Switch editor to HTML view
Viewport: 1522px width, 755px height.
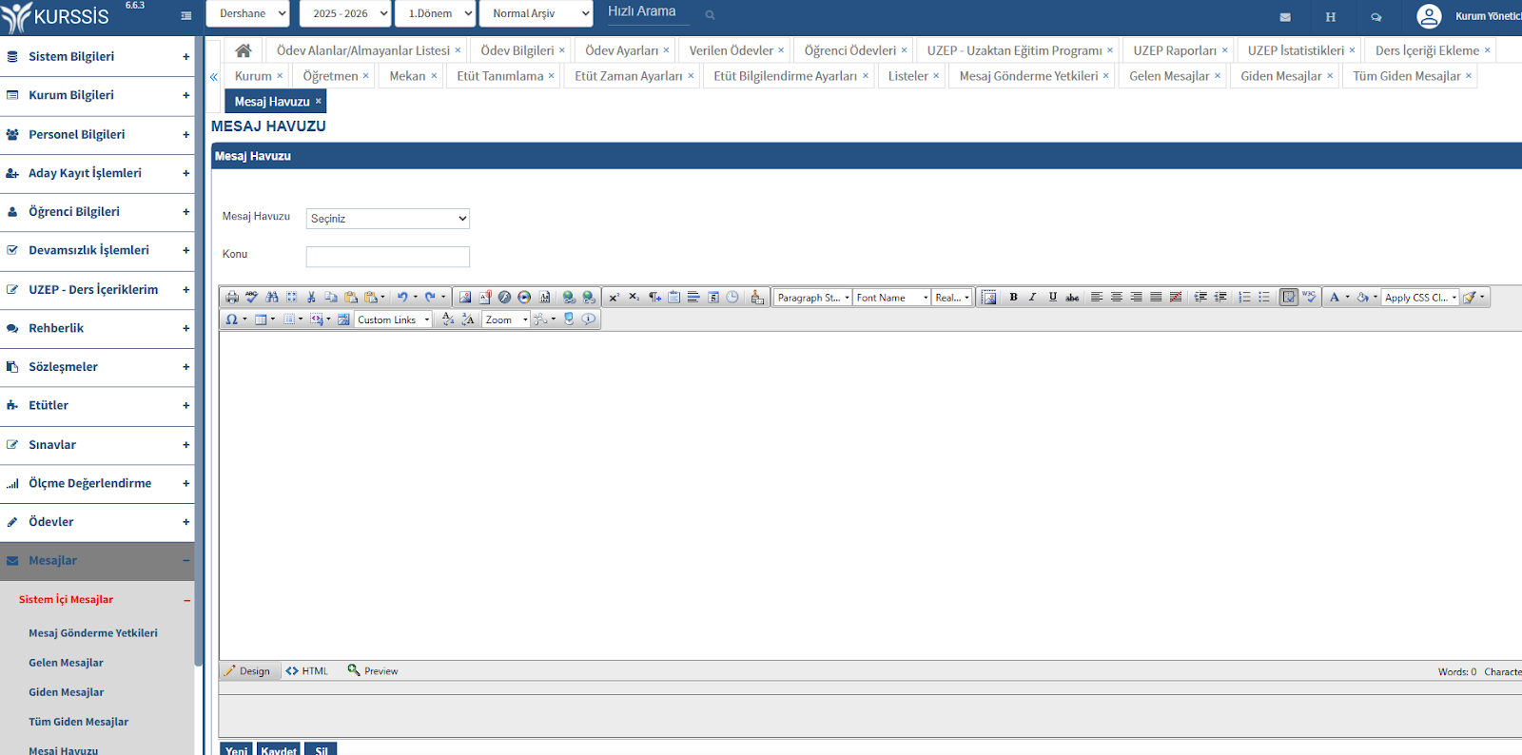(x=306, y=671)
